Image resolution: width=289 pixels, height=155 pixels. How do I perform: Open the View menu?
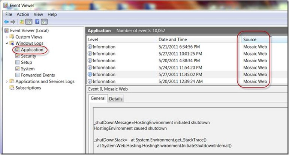(38, 14)
